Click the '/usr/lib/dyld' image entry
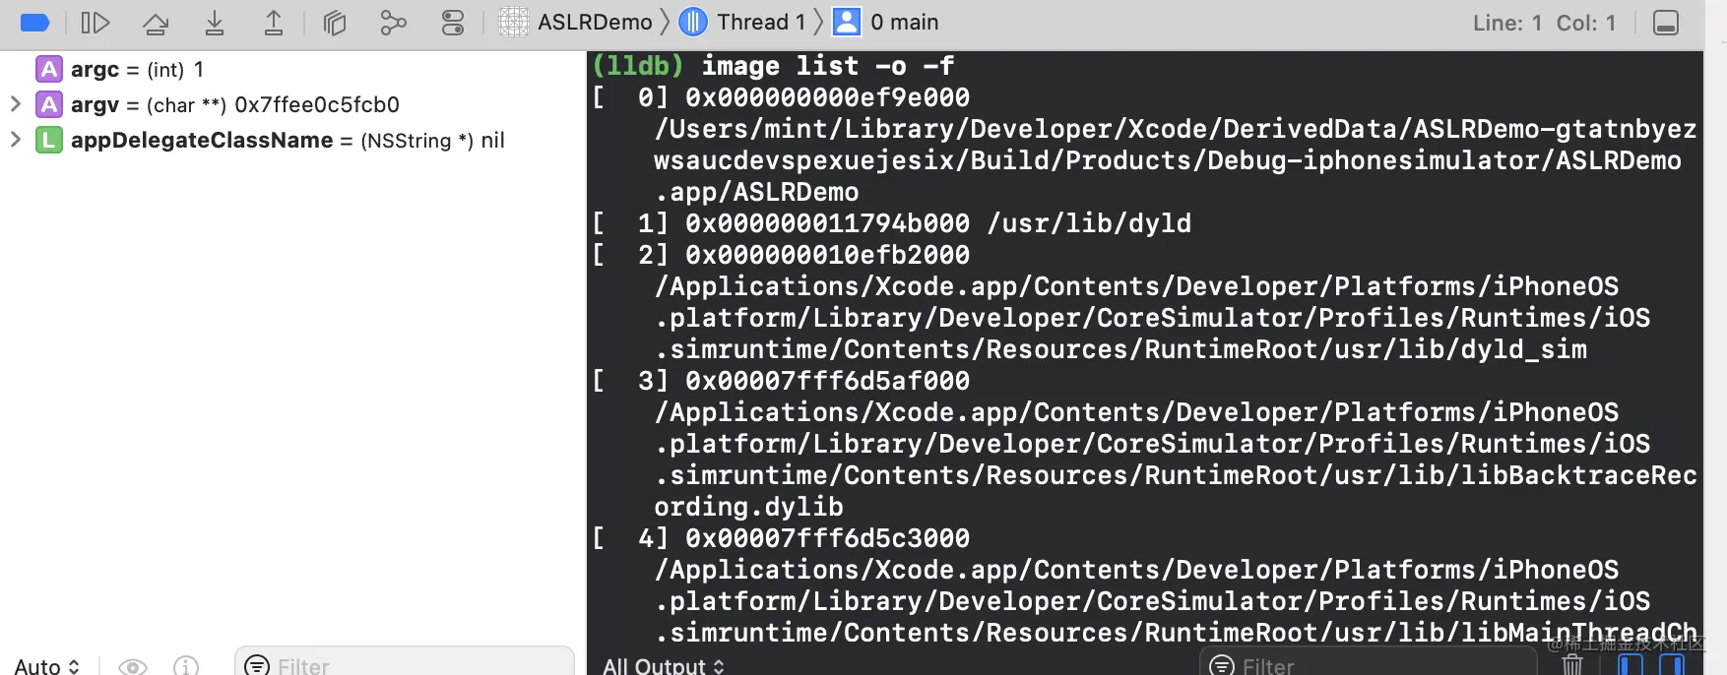This screenshot has width=1727, height=675. (1089, 223)
